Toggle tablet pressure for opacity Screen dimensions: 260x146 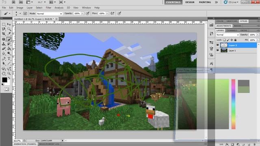(x=88, y=13)
